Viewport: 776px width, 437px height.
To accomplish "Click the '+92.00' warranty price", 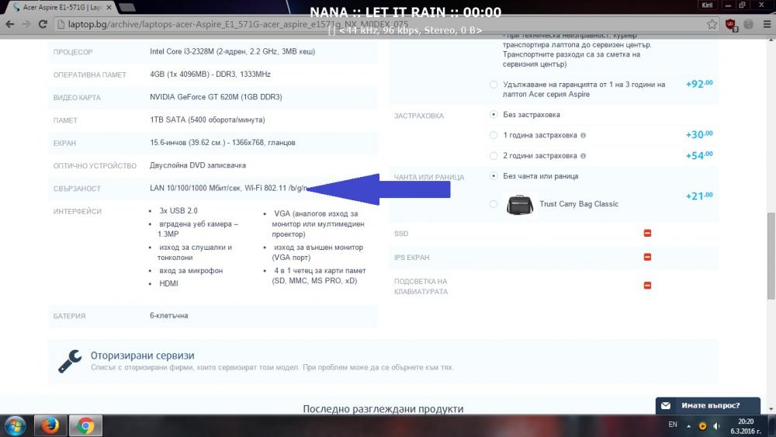I will pyautogui.click(x=699, y=84).
